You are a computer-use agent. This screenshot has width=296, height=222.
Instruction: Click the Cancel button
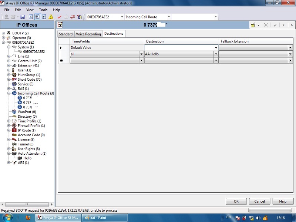260,201
